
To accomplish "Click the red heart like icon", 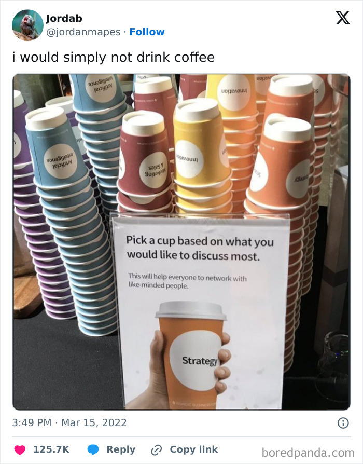I will point(20,450).
